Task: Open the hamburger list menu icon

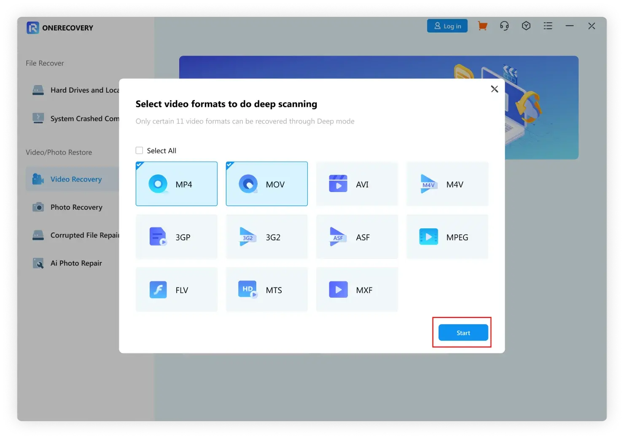Action: (548, 26)
